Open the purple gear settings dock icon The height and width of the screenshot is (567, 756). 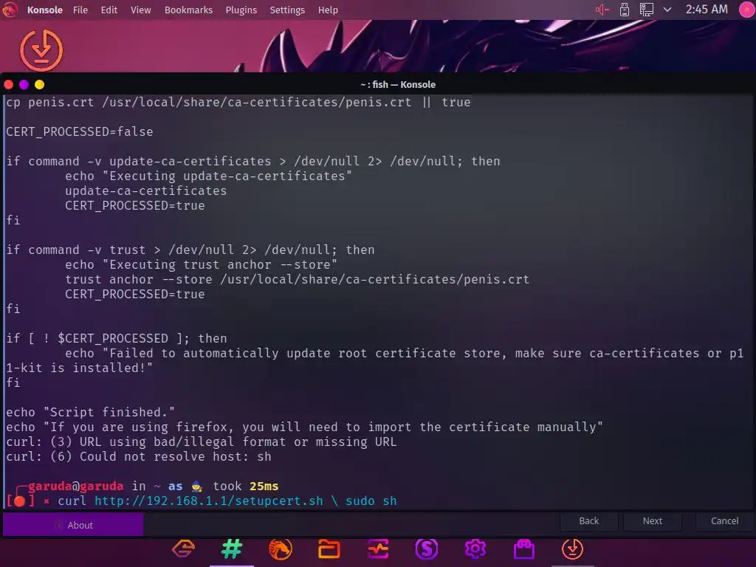[475, 549]
